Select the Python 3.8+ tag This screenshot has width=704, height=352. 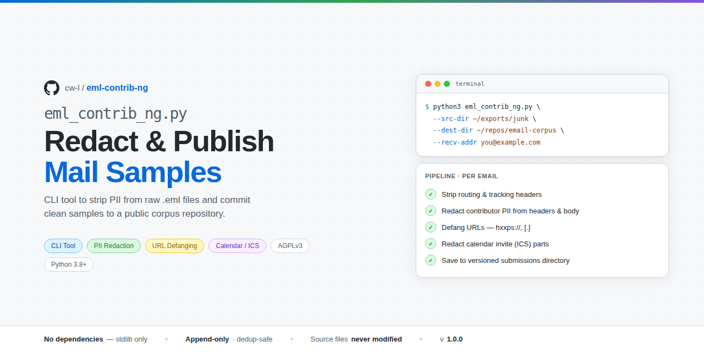[x=69, y=265]
